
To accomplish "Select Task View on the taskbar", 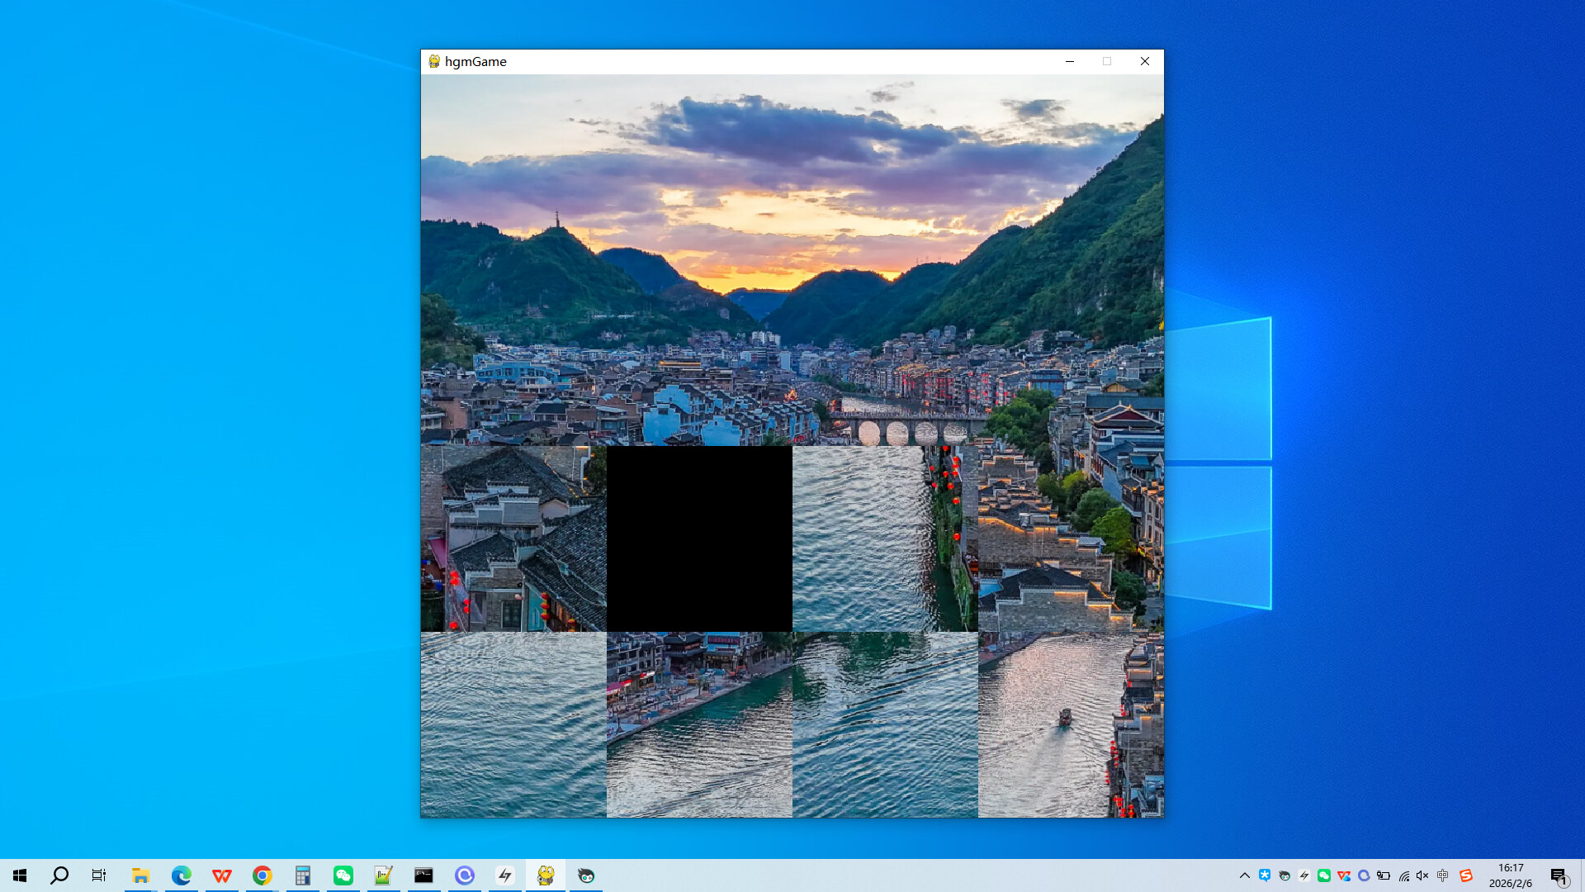I will pyautogui.click(x=98, y=875).
